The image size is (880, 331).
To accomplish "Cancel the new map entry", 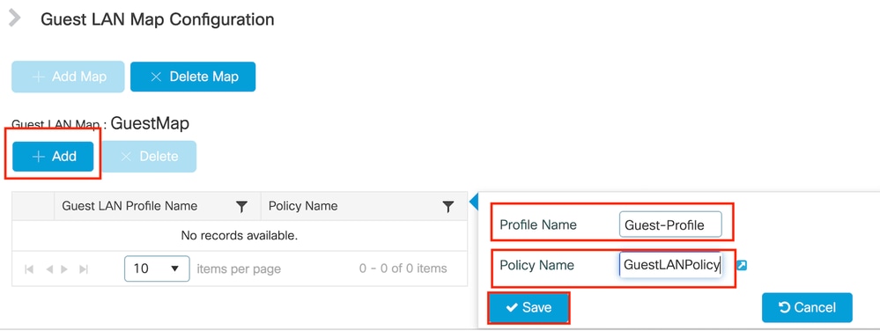I will (807, 307).
